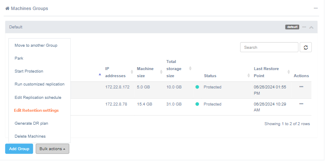Select Delete Machines
The height and width of the screenshot is (166, 326).
tap(30, 136)
